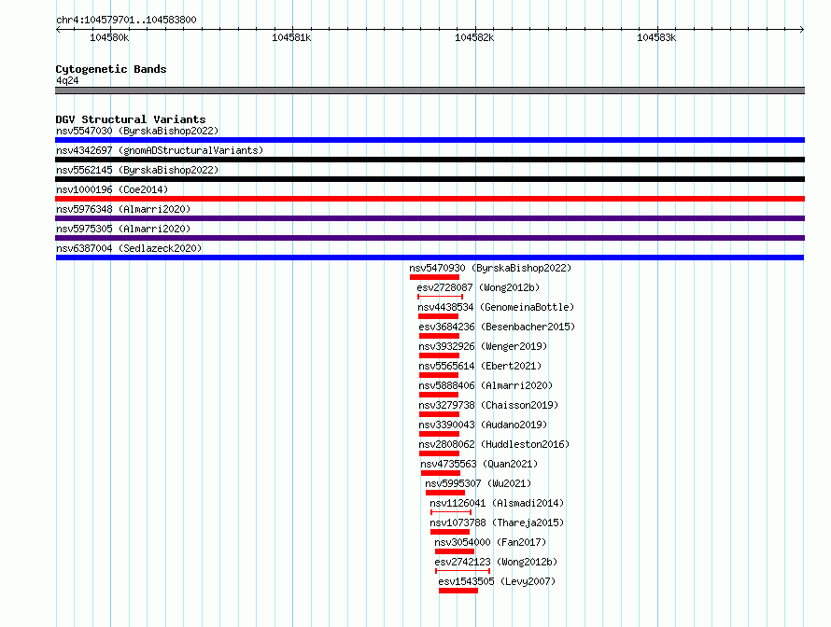
Task: Click the Cytogenetic Bands track title
Action: (111, 69)
